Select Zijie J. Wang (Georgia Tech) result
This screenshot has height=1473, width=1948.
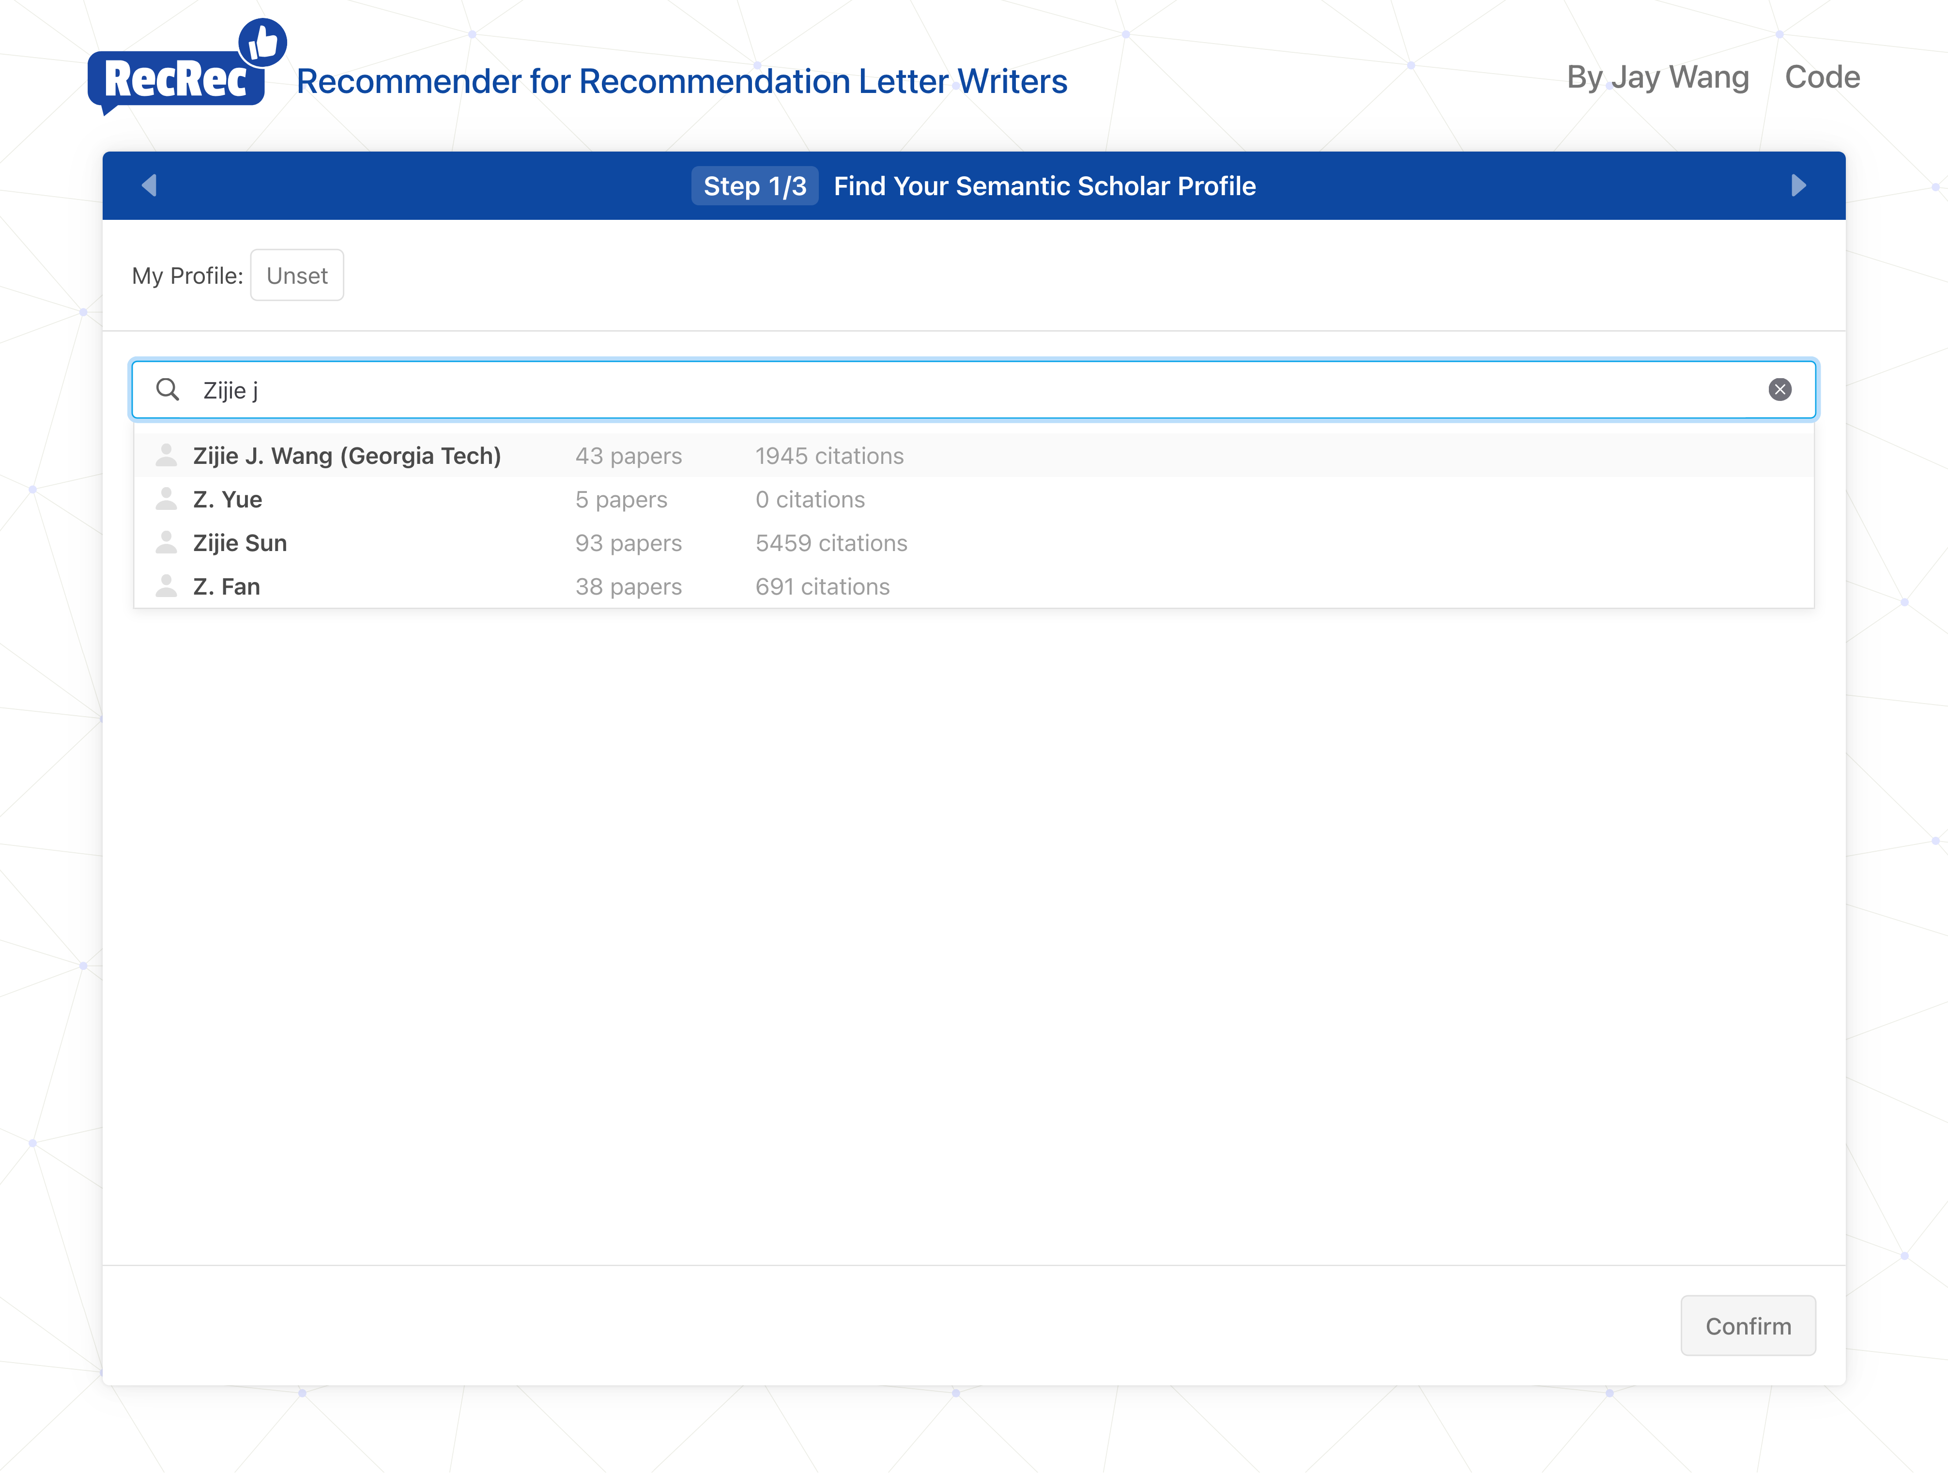pyautogui.click(x=973, y=455)
